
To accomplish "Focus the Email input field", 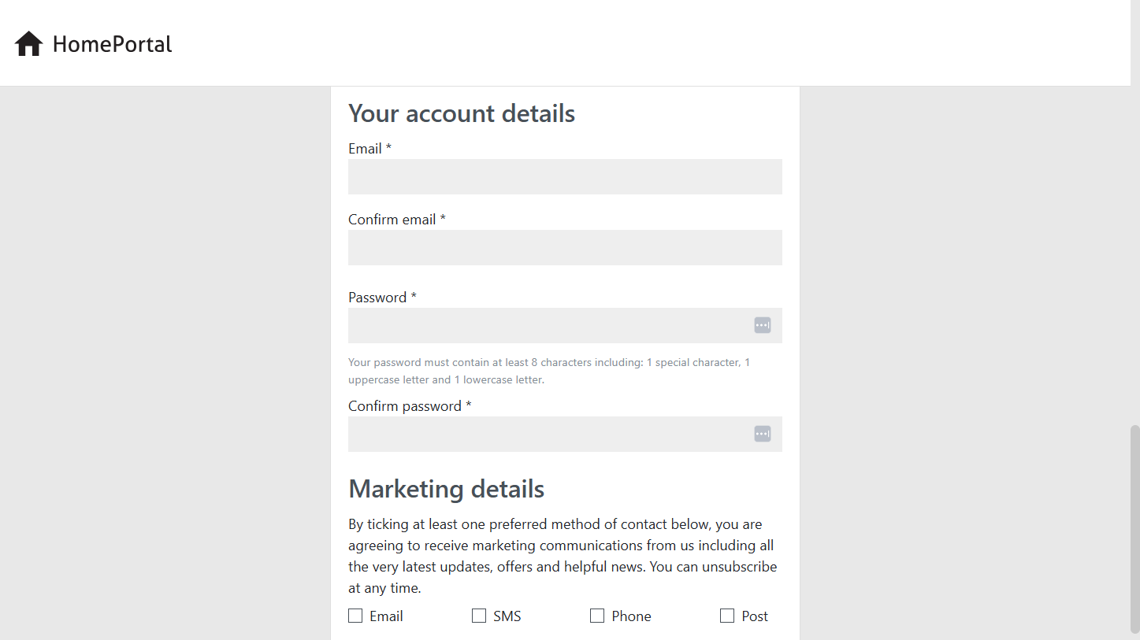I will click(x=565, y=176).
